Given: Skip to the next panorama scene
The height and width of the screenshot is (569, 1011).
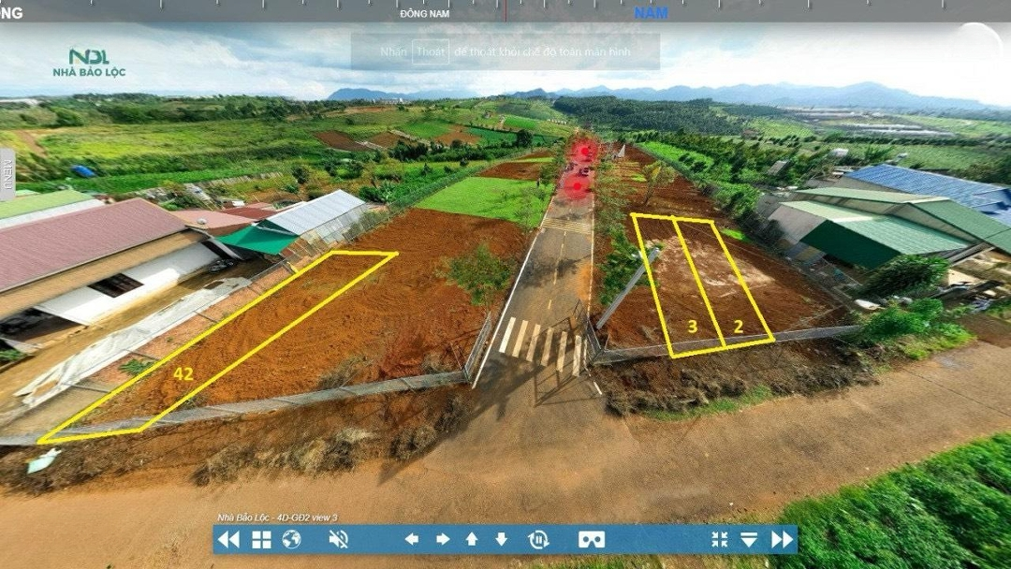Looking at the screenshot, I should tap(782, 539).
